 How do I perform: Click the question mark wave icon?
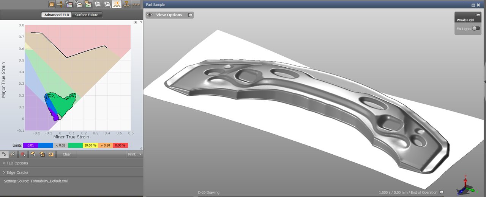[x=126, y=5]
